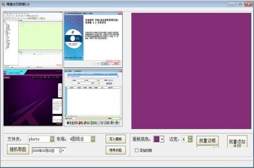Increase 边宽 with the up arrow
254x168 pixels.
click(190, 138)
